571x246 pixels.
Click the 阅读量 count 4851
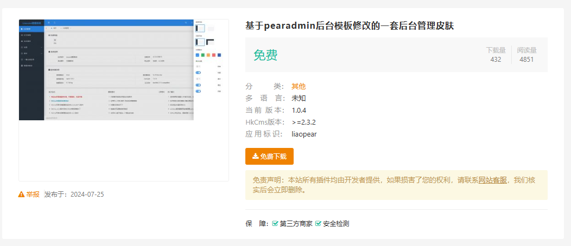[x=526, y=60]
